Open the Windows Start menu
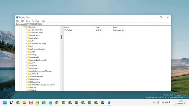The height and width of the screenshot is (106, 189). (x=5, y=103)
